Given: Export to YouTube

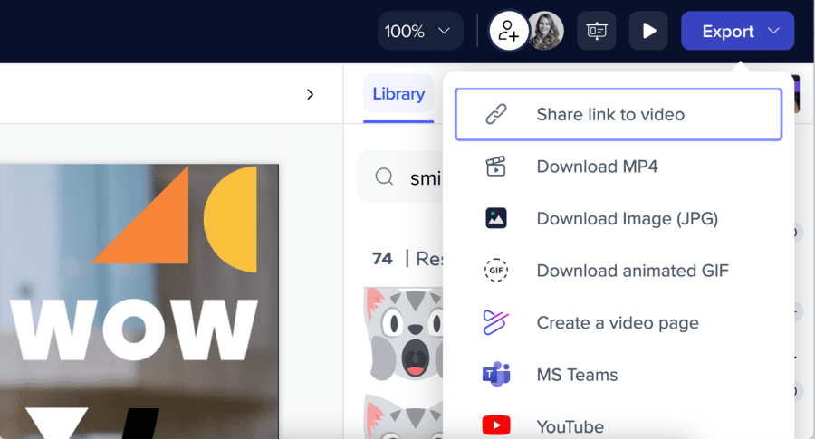Looking at the screenshot, I should [618, 426].
